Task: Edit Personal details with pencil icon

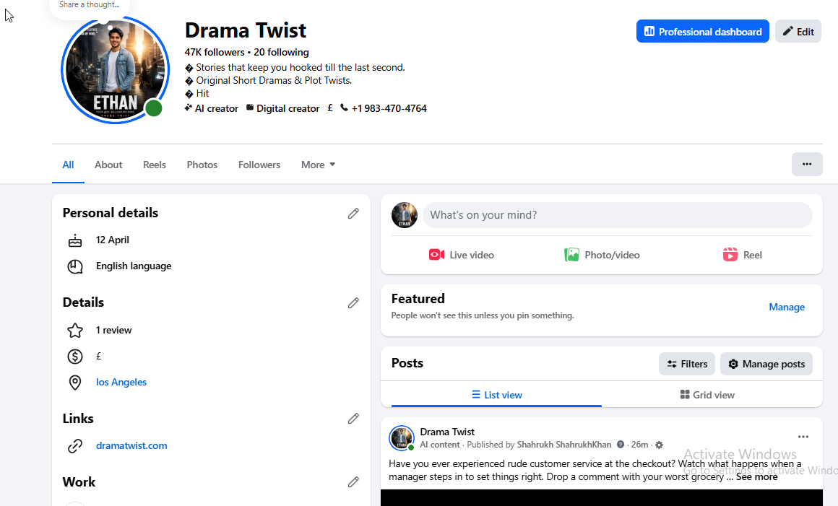Action: [x=353, y=214]
